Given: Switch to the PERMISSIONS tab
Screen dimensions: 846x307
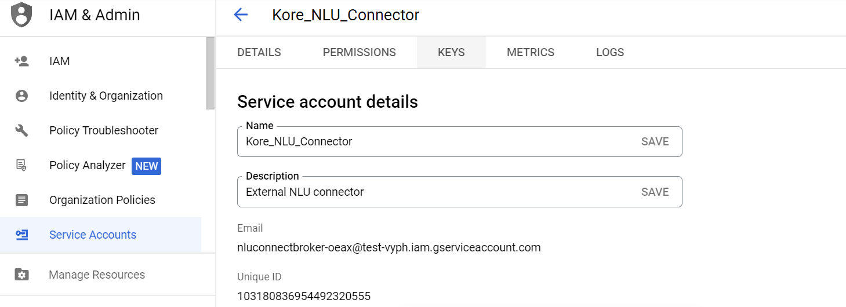Looking at the screenshot, I should [359, 53].
